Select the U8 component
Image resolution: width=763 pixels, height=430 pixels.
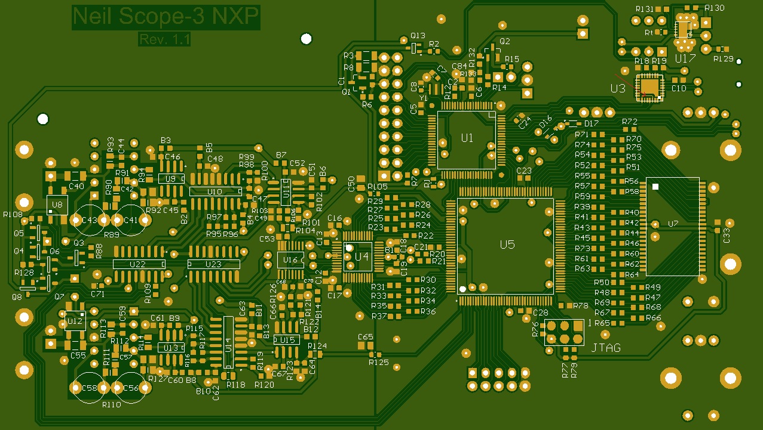57,205
